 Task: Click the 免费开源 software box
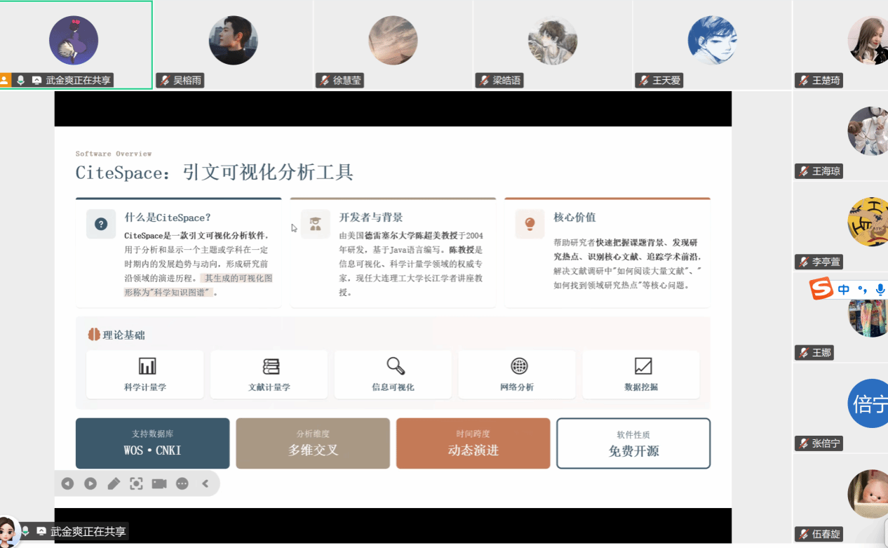633,443
